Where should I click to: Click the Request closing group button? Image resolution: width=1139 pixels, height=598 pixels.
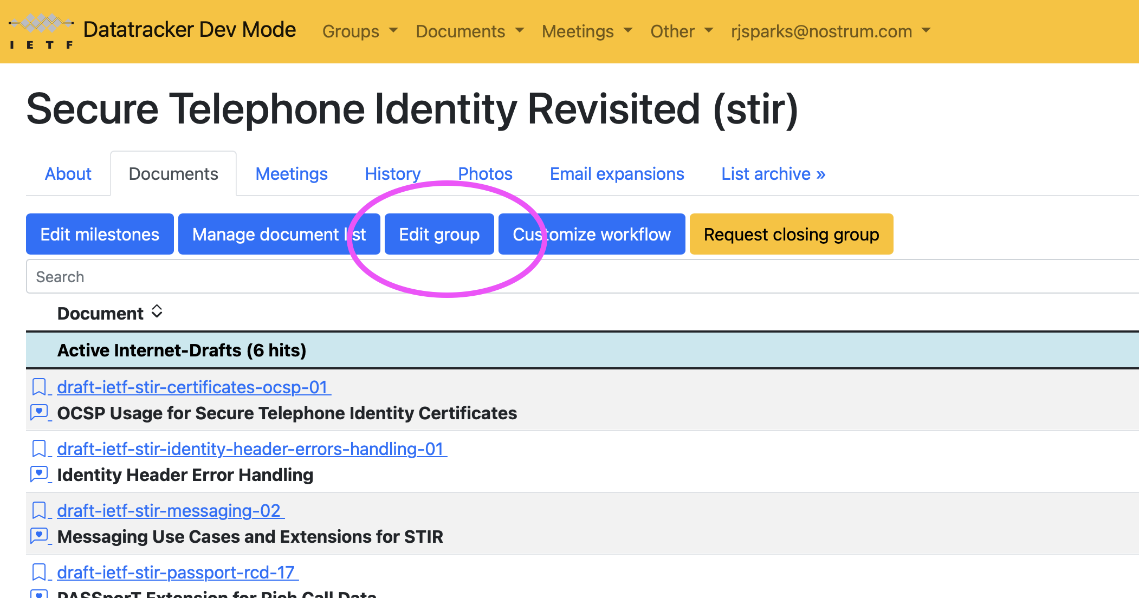tap(791, 234)
